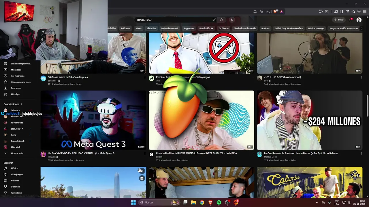Open the music note playlist icon
The height and width of the screenshot is (207, 369).
click(x=336, y=11)
